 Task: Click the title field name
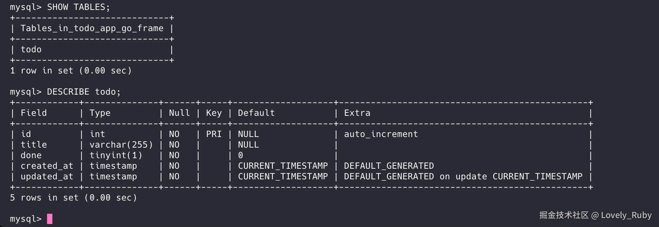click(33, 145)
